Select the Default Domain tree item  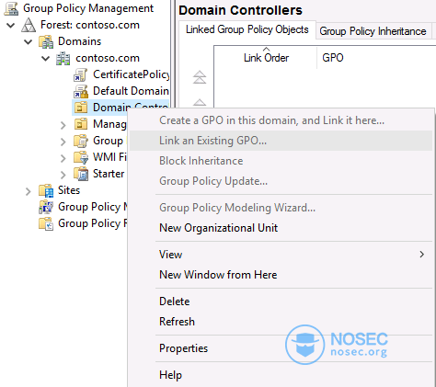coord(131,91)
